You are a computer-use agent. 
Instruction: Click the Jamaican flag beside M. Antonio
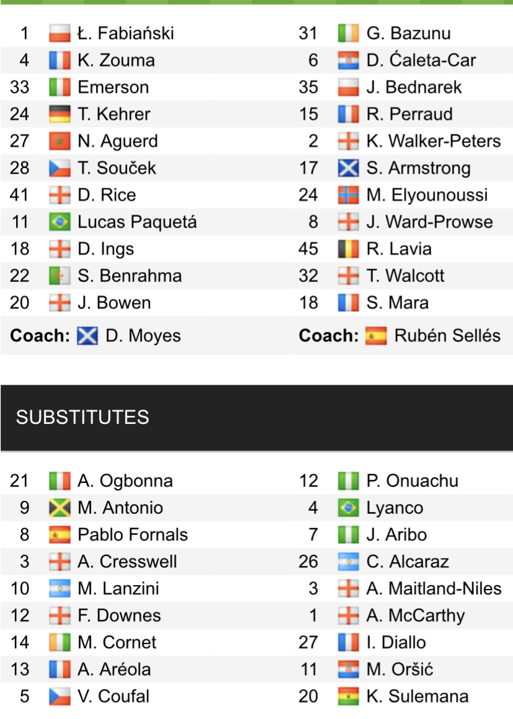59,508
